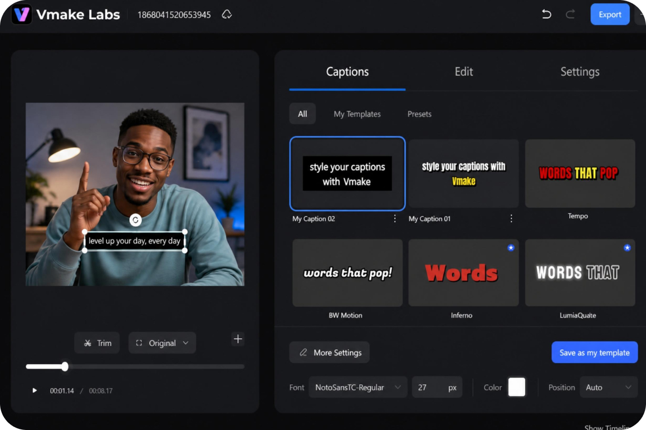Click the redo arrow icon
646x430 pixels.
[x=570, y=14]
